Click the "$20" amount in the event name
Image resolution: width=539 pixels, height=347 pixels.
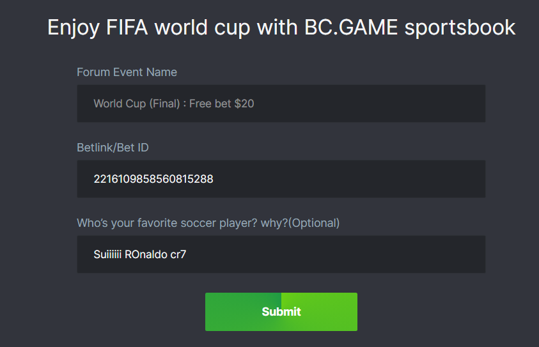pyautogui.click(x=244, y=104)
